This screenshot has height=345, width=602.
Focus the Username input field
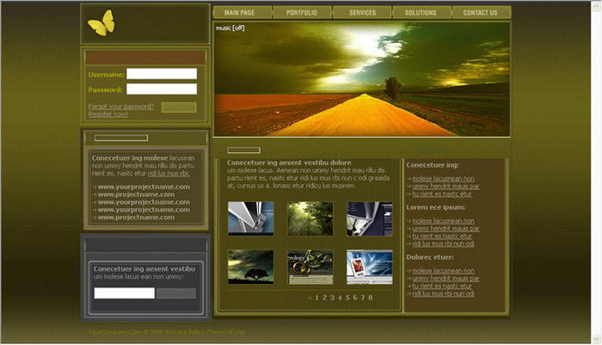[162, 74]
